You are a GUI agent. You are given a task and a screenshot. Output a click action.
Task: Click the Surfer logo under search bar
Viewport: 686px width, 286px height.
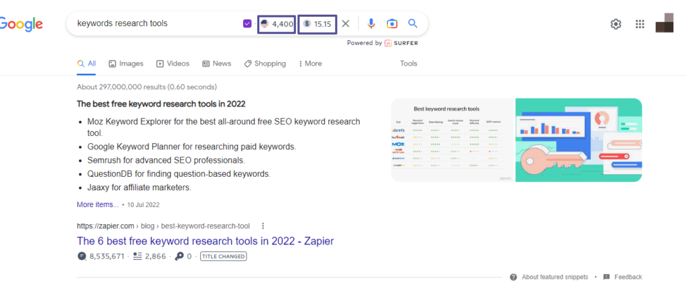(x=401, y=43)
